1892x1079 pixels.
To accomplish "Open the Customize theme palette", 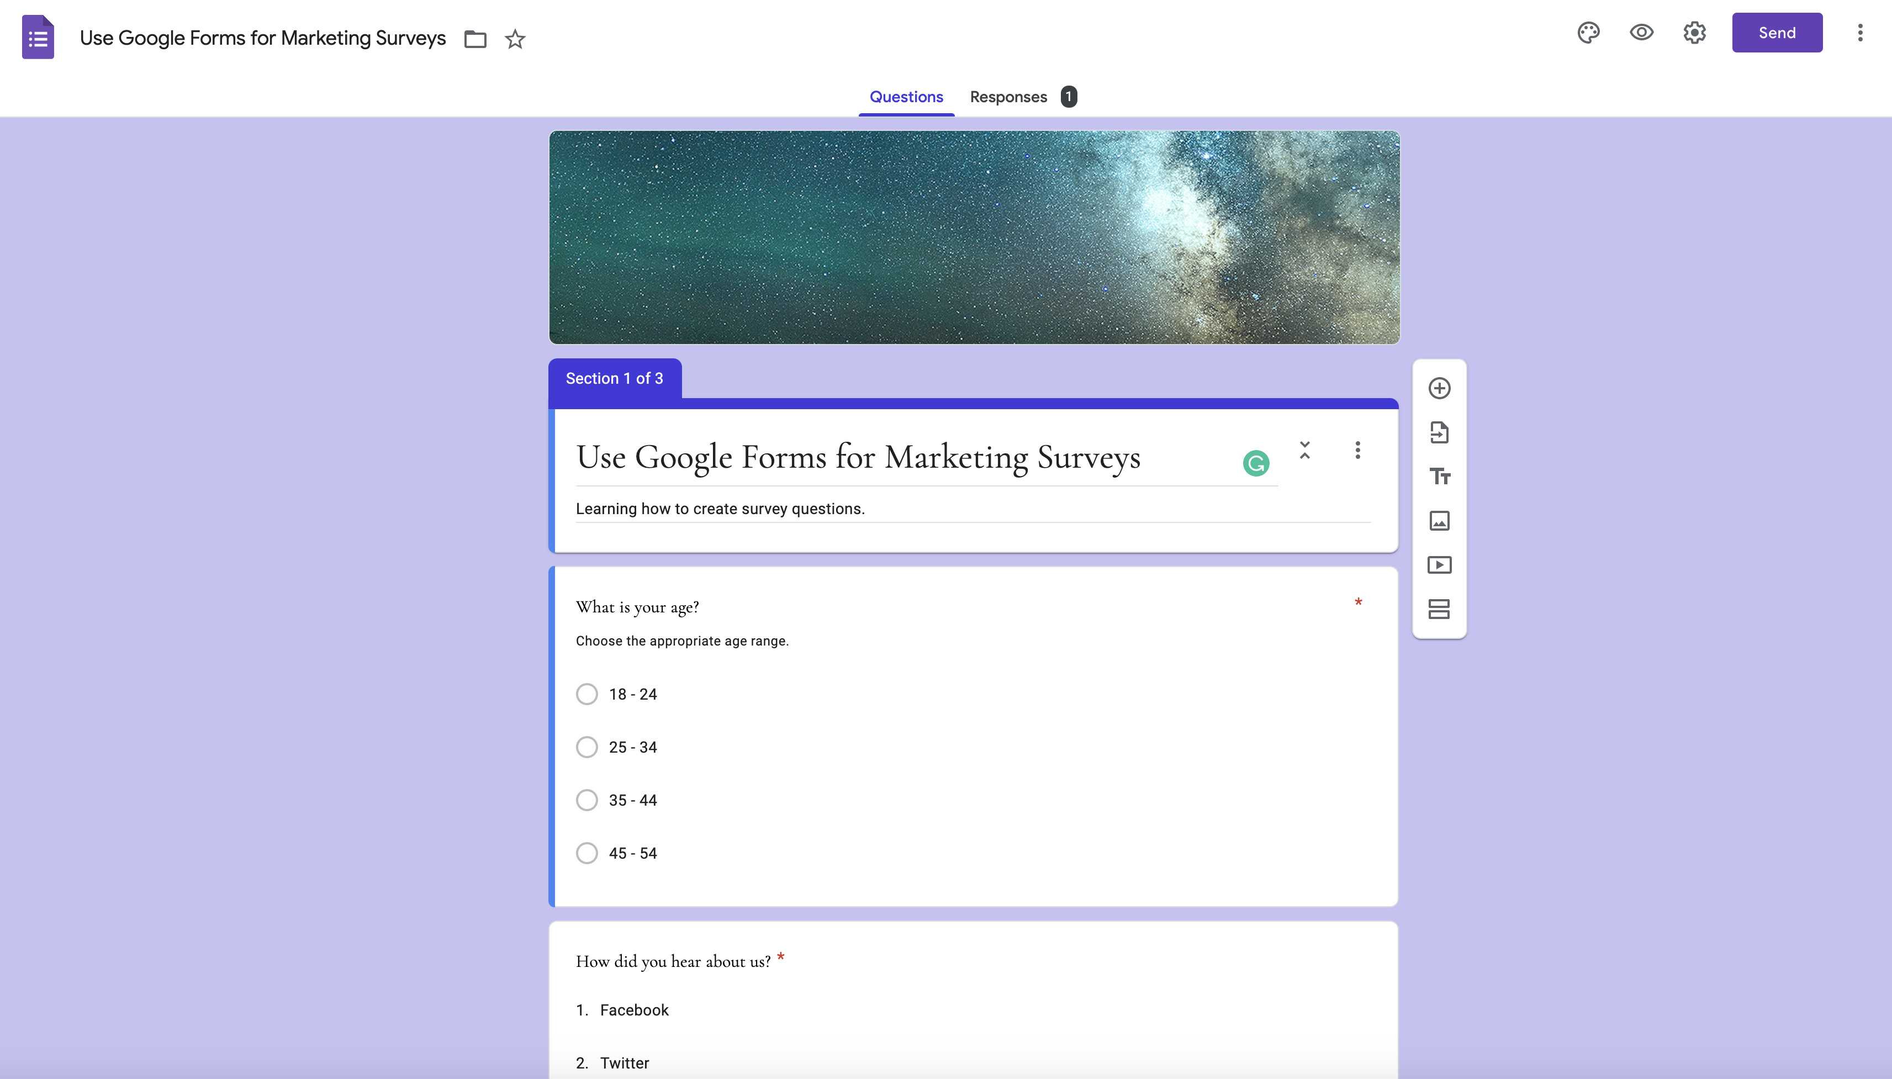I will (x=1588, y=33).
